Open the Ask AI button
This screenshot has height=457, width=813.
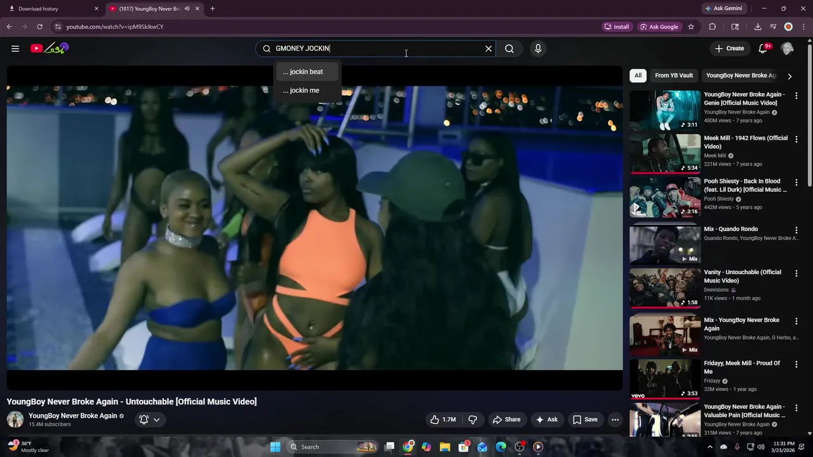point(546,420)
